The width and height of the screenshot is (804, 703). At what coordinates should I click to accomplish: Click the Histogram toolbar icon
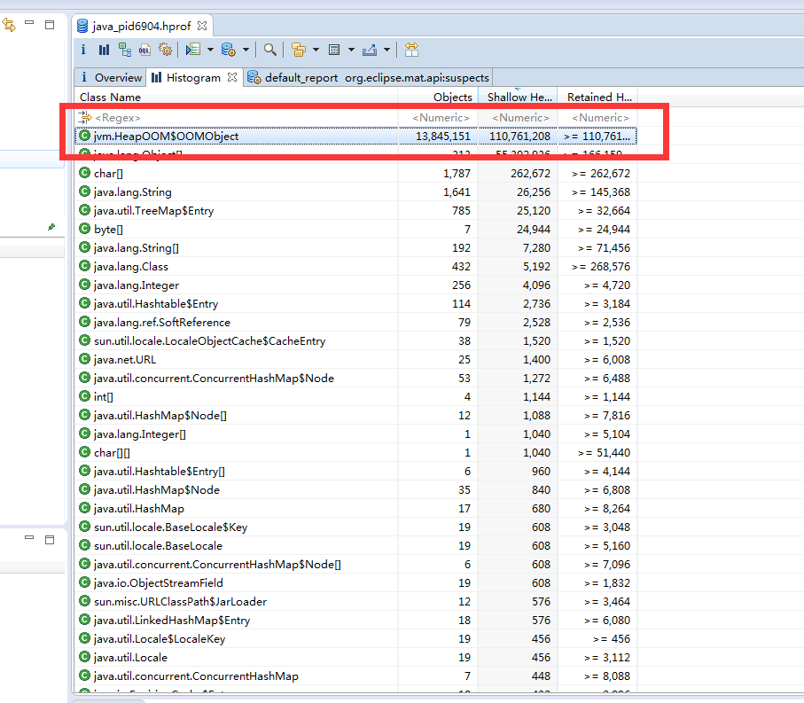click(x=104, y=50)
